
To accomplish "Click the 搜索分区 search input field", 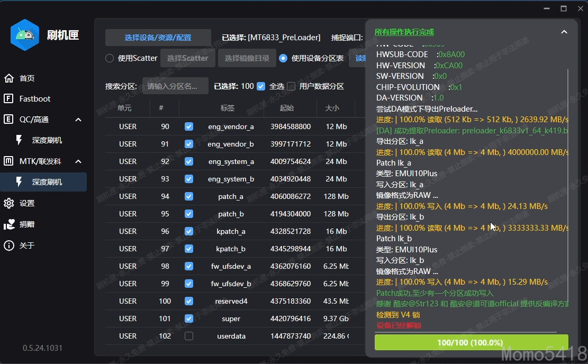I will (175, 86).
